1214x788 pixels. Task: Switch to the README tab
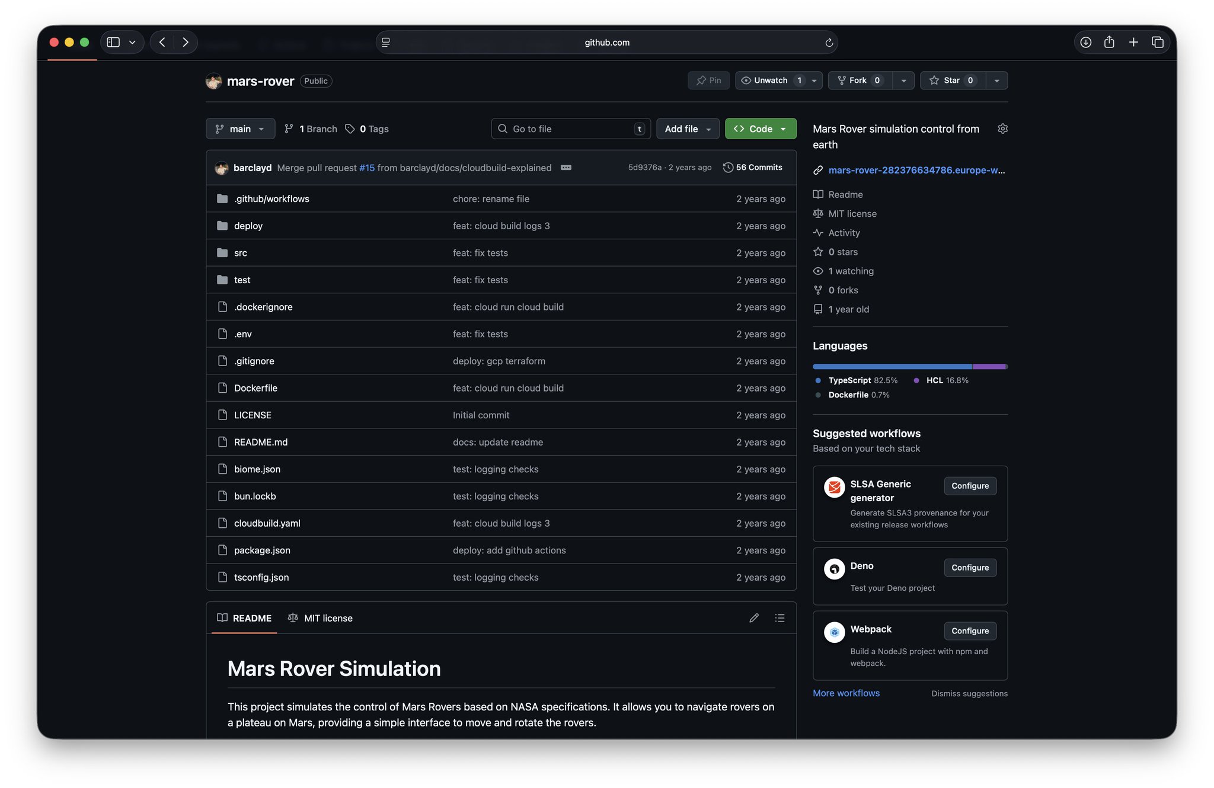click(x=244, y=619)
